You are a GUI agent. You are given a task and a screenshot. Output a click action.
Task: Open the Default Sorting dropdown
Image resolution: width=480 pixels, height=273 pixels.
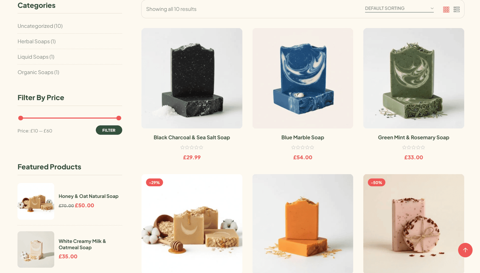399,8
